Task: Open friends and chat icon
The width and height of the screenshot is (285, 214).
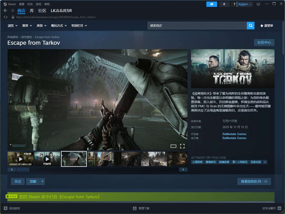Action: click(279, 208)
